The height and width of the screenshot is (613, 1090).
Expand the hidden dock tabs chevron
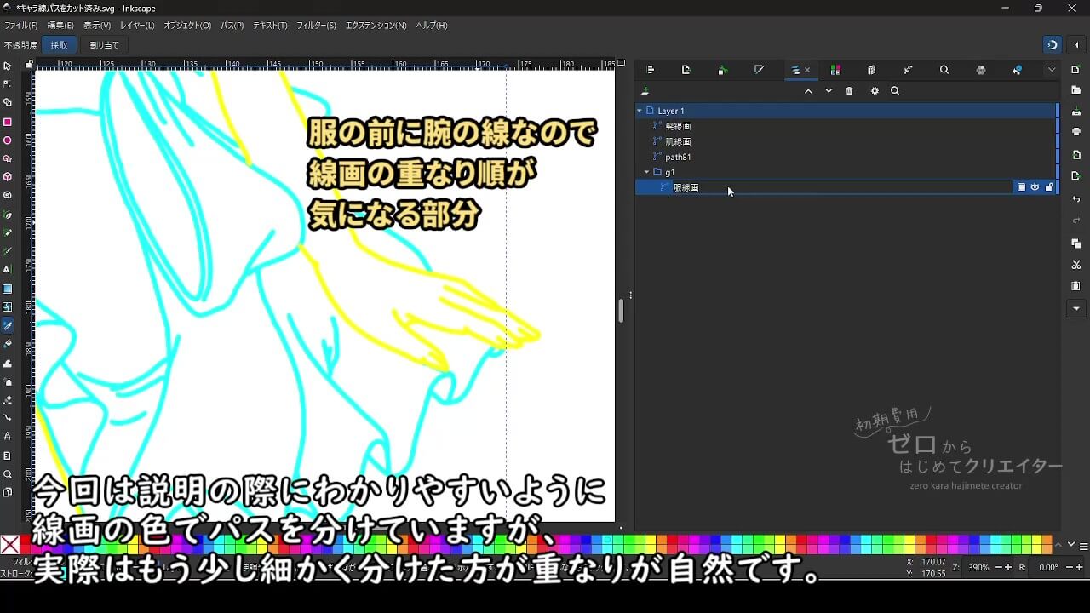[1052, 70]
